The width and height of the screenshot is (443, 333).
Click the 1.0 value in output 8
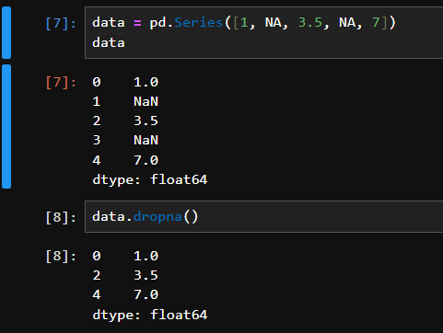[x=146, y=256]
